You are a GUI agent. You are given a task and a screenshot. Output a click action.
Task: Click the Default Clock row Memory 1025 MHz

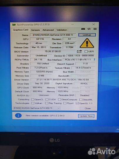coord(63,92)
